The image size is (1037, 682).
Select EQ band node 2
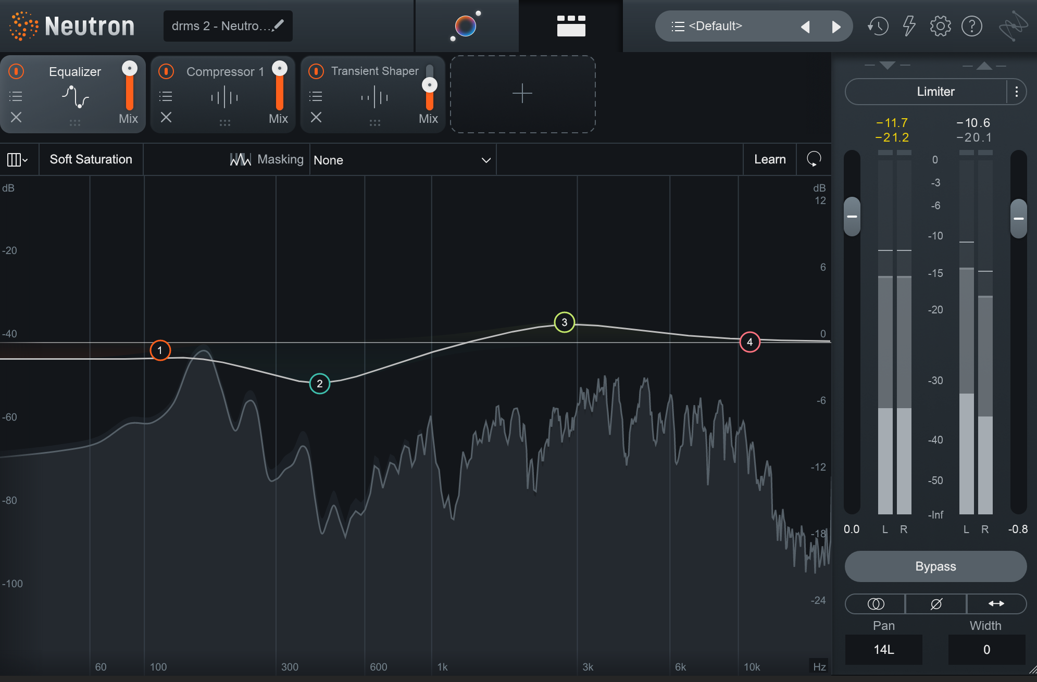tap(320, 384)
